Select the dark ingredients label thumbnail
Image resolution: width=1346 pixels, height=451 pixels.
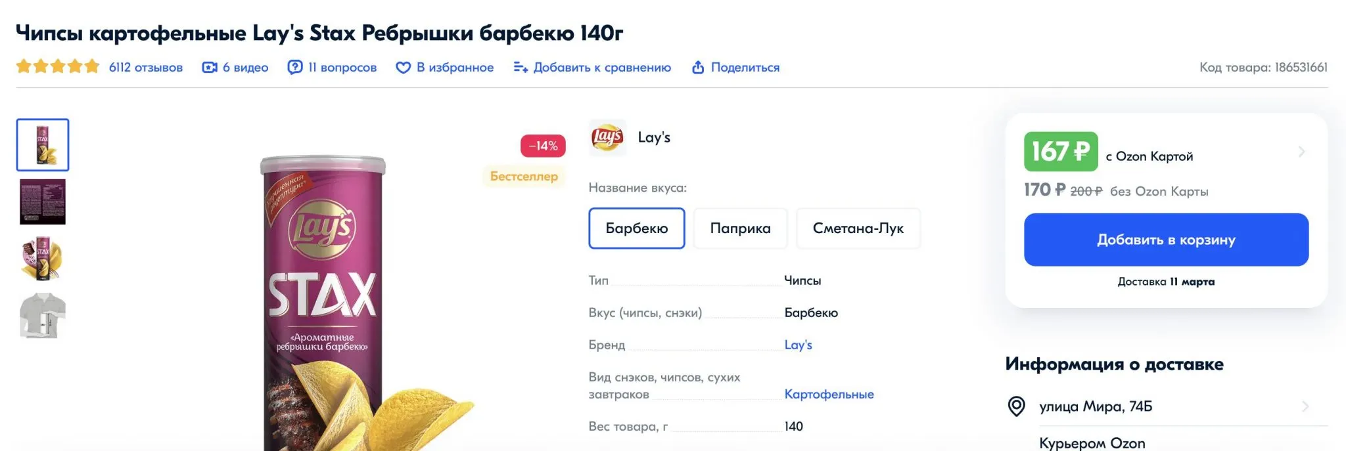(x=43, y=202)
